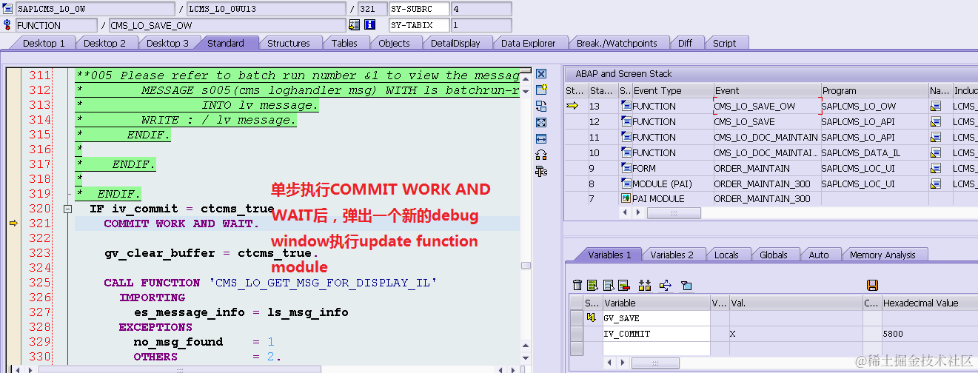Click navigation icon in CMS_LO_SAVE stack row
This screenshot has height=373, width=978.
(935, 121)
